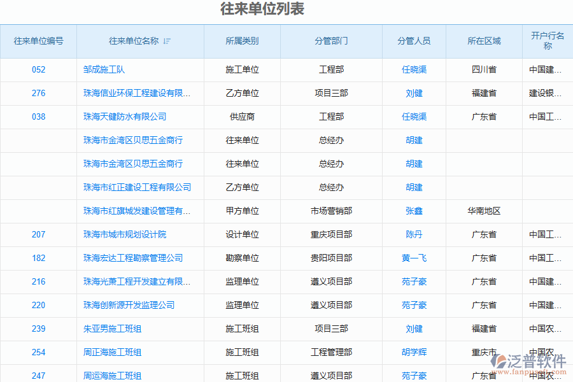
Task: Open 珠海天健防水有限公司 record
Action: (125, 117)
